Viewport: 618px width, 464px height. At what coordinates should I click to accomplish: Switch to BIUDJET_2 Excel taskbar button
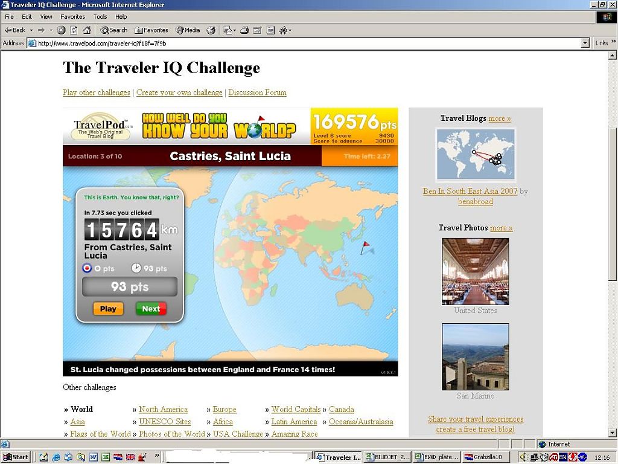pos(388,457)
